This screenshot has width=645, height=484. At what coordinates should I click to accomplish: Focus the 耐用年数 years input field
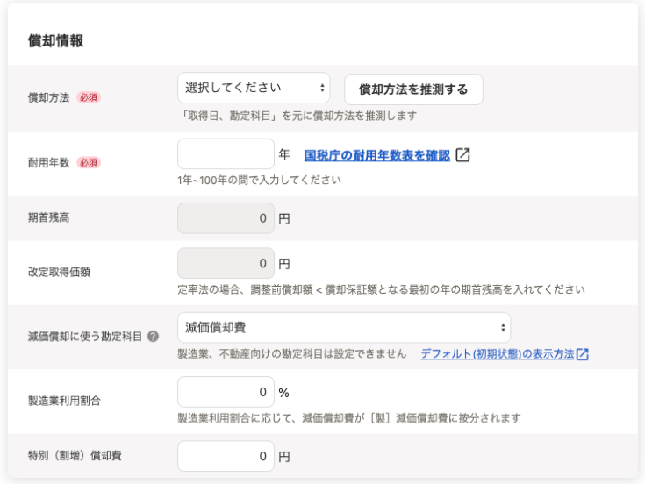[226, 154]
